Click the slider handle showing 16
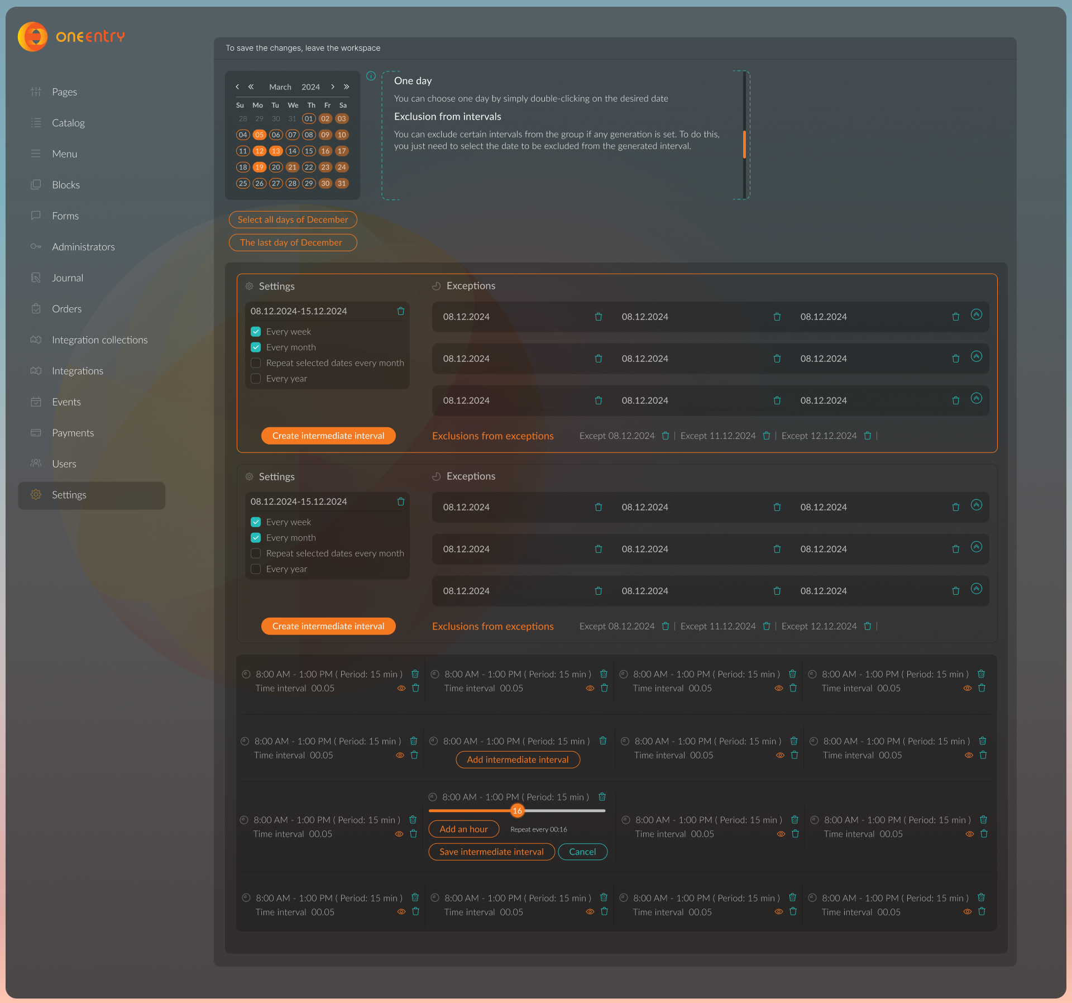The image size is (1072, 1003). point(517,811)
